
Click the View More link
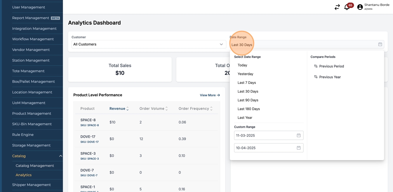click(209, 95)
